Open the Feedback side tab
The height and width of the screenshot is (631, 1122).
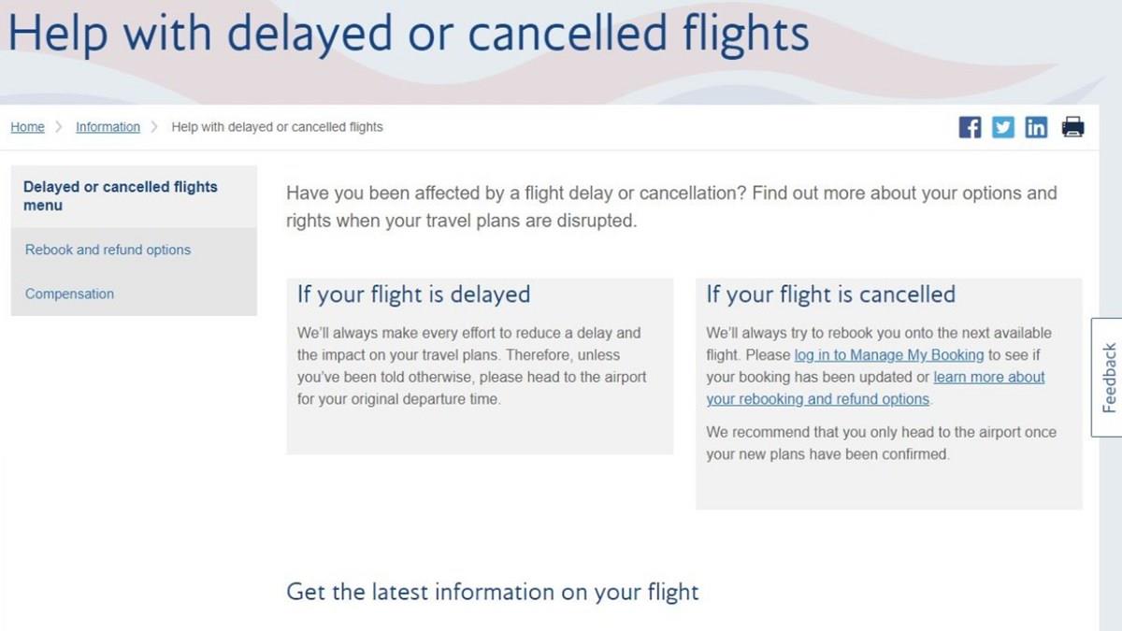coord(1108,378)
